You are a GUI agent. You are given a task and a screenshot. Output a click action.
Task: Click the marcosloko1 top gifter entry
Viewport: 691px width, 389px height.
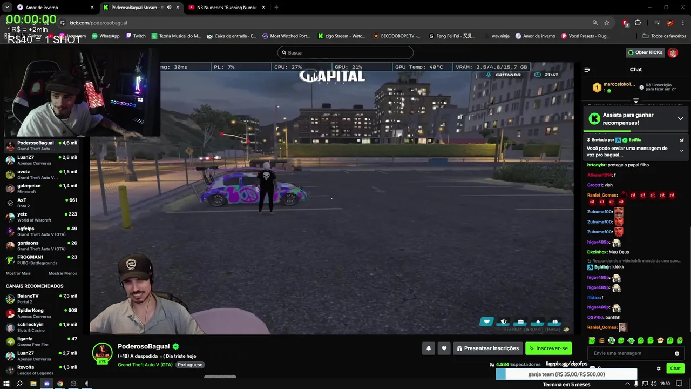(614, 87)
